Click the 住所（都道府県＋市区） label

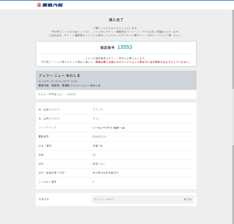click(52, 173)
